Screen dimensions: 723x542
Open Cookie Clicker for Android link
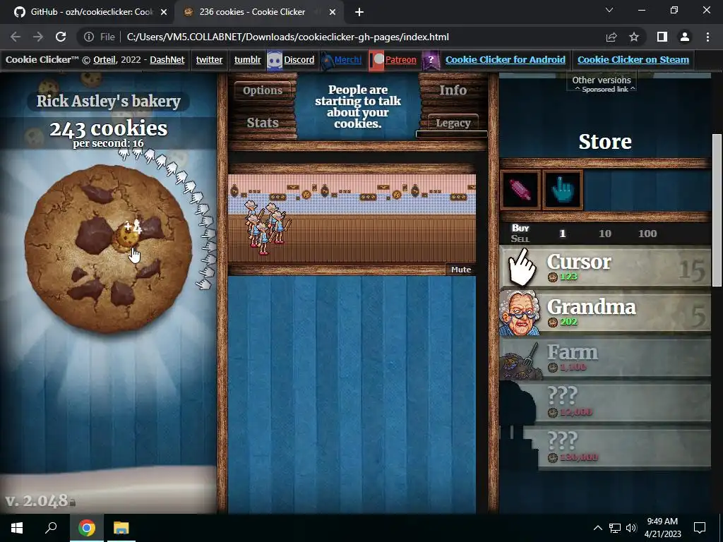pos(506,60)
